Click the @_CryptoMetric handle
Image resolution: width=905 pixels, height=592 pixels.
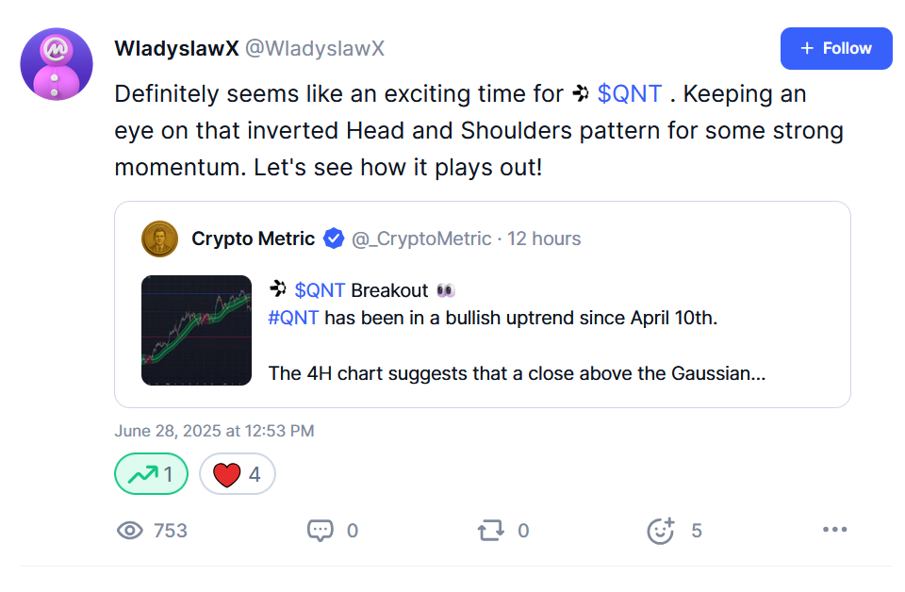(x=421, y=238)
